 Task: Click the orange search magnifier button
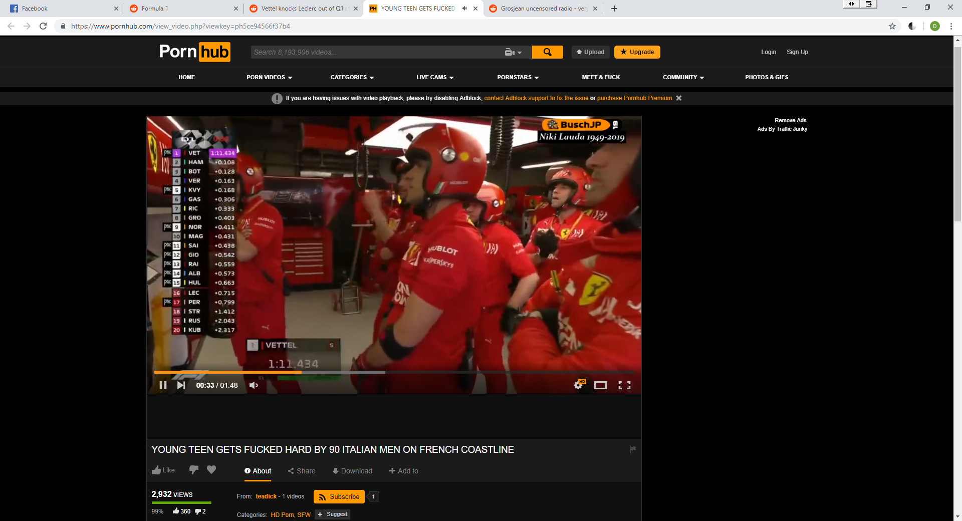pyautogui.click(x=547, y=52)
